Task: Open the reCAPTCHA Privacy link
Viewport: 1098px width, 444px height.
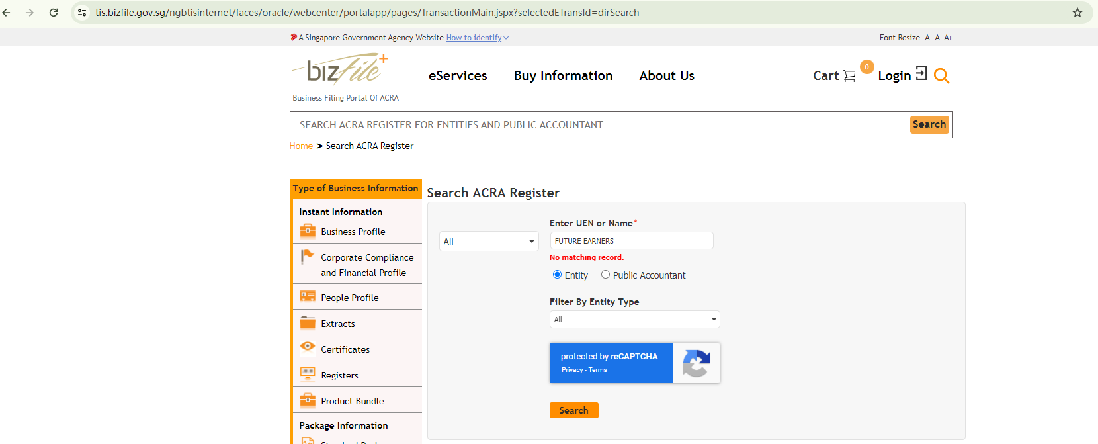Action: click(x=572, y=370)
